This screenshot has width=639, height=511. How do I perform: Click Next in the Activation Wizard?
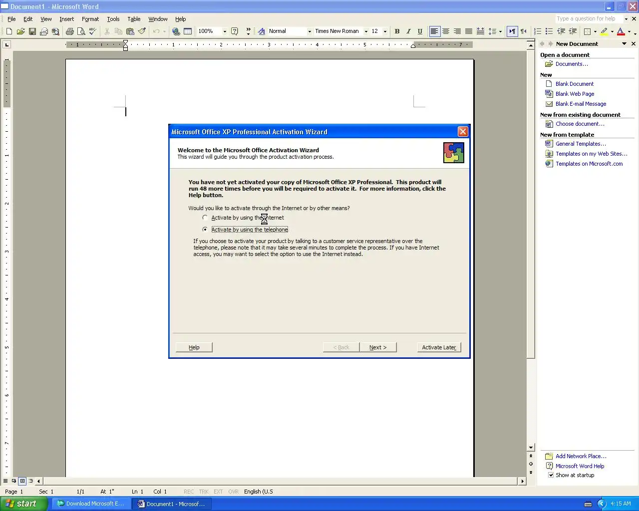click(x=378, y=347)
